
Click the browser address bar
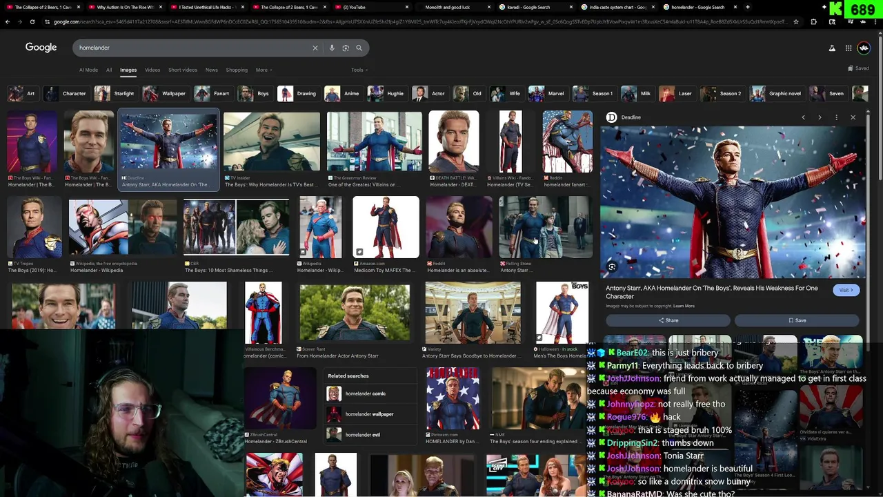click(x=421, y=21)
